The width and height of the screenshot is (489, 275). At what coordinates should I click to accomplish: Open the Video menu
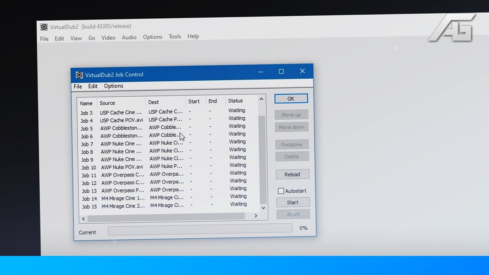tap(108, 38)
